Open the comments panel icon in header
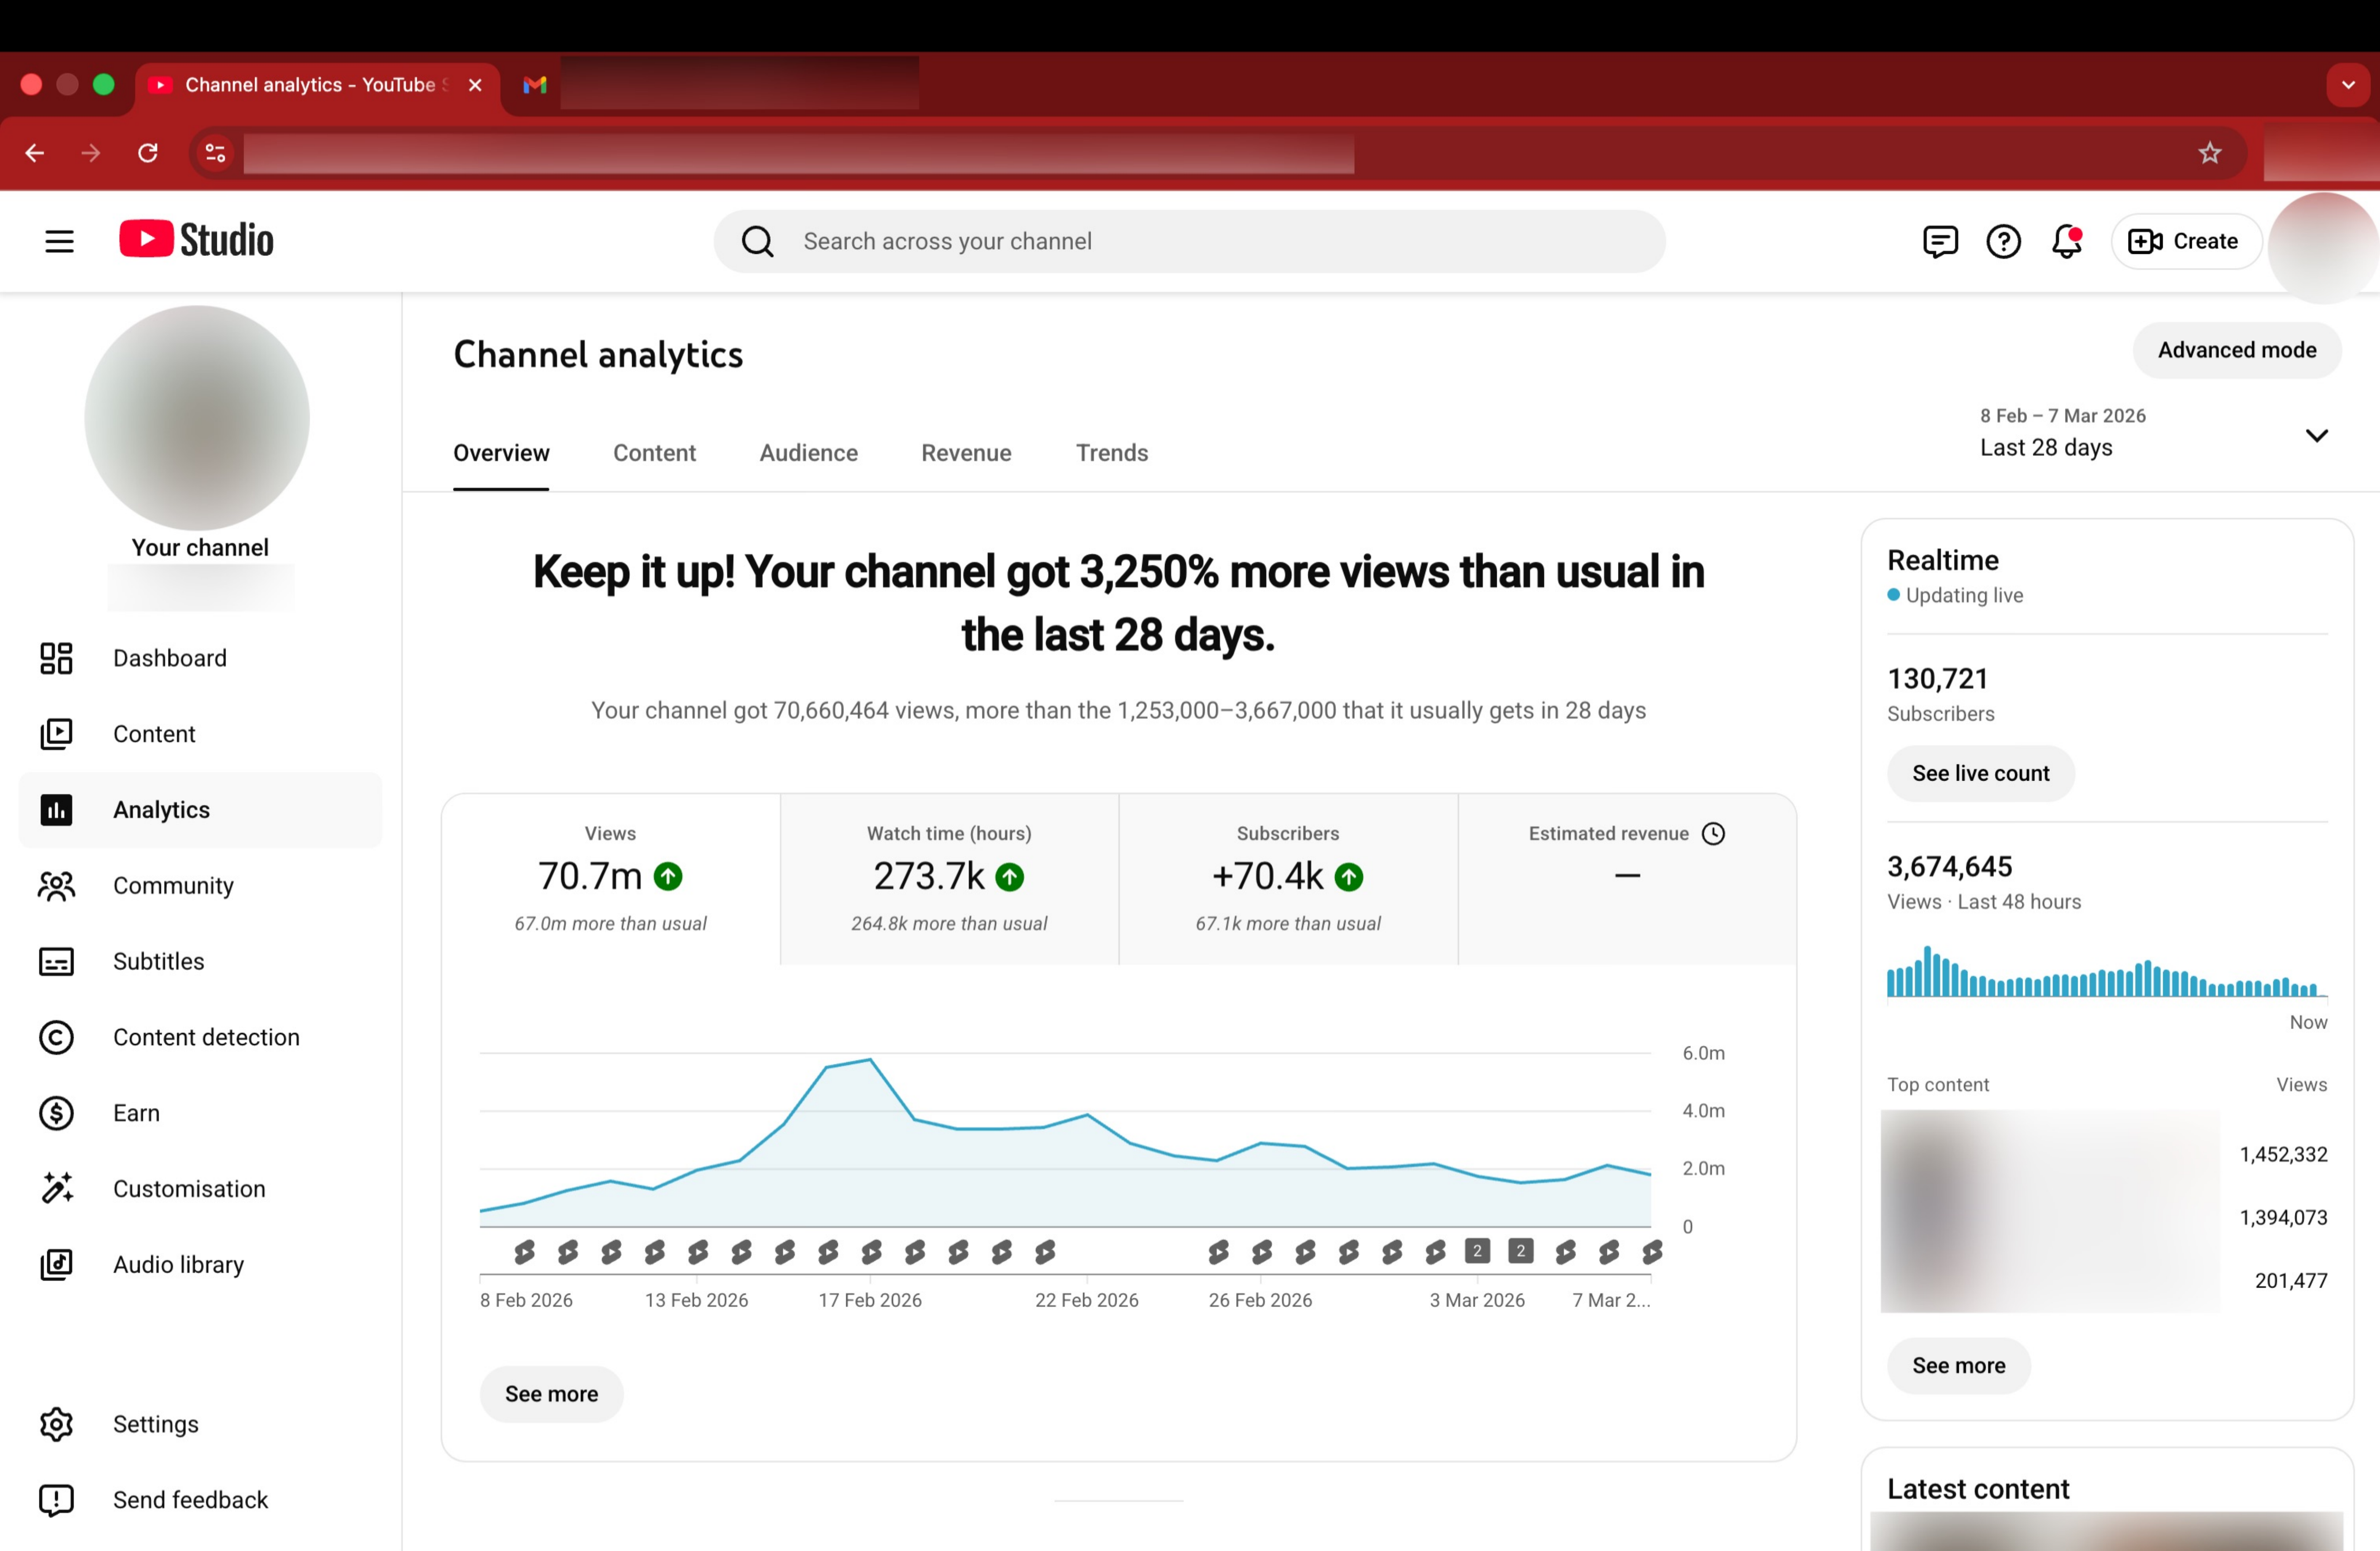 [x=1940, y=241]
